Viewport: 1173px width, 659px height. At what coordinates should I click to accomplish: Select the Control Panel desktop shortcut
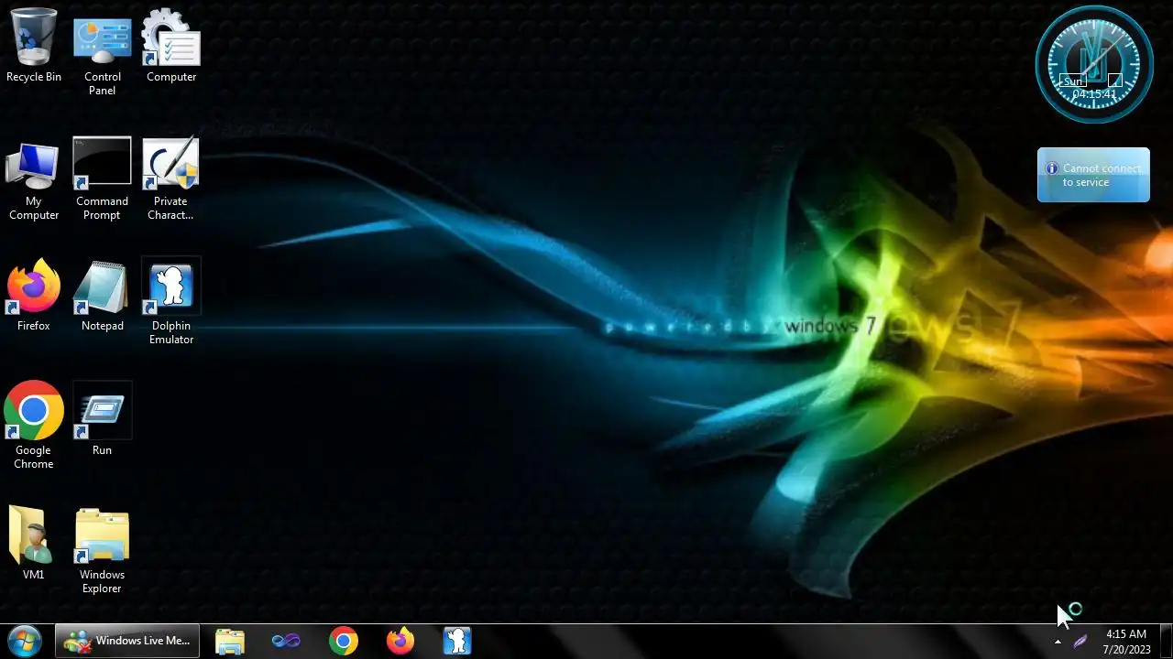(102, 53)
